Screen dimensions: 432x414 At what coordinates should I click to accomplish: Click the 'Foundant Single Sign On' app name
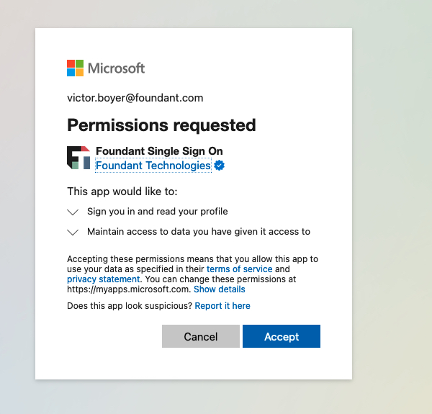point(159,151)
